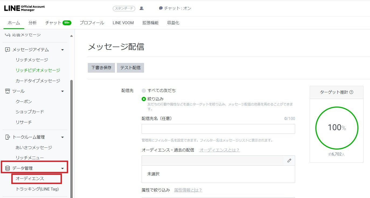Click the 配信先名 input field
Viewport: 370px width, 198px height.
coord(218,129)
